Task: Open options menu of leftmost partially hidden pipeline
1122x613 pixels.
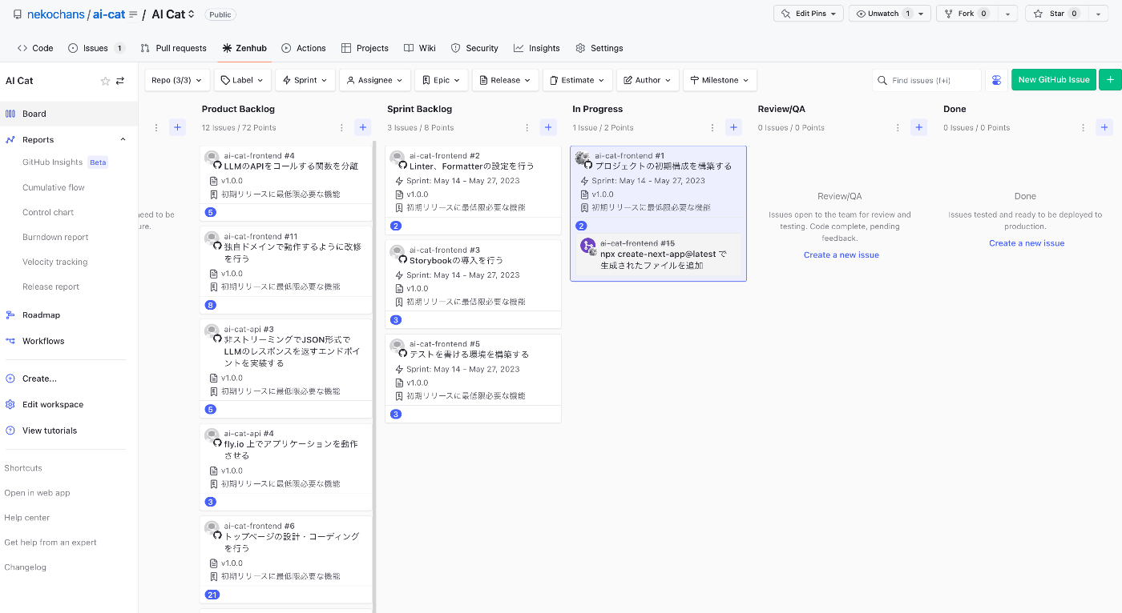Action: coord(156,127)
